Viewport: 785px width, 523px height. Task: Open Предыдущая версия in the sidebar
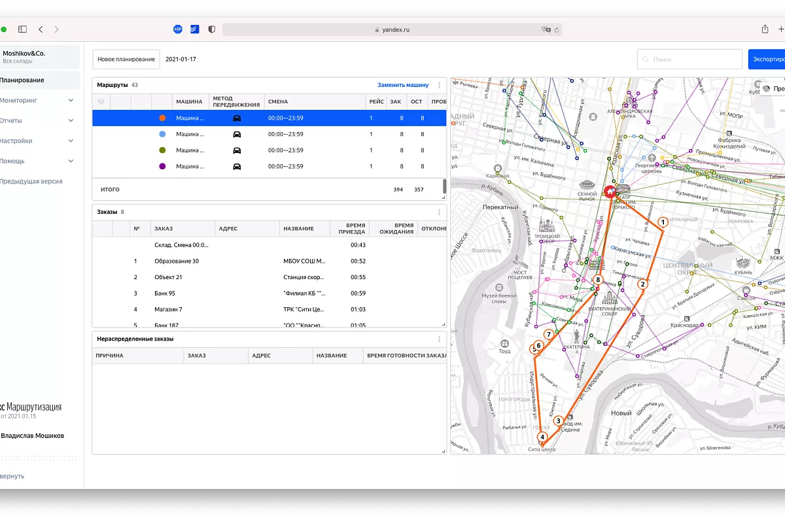pyautogui.click(x=31, y=181)
